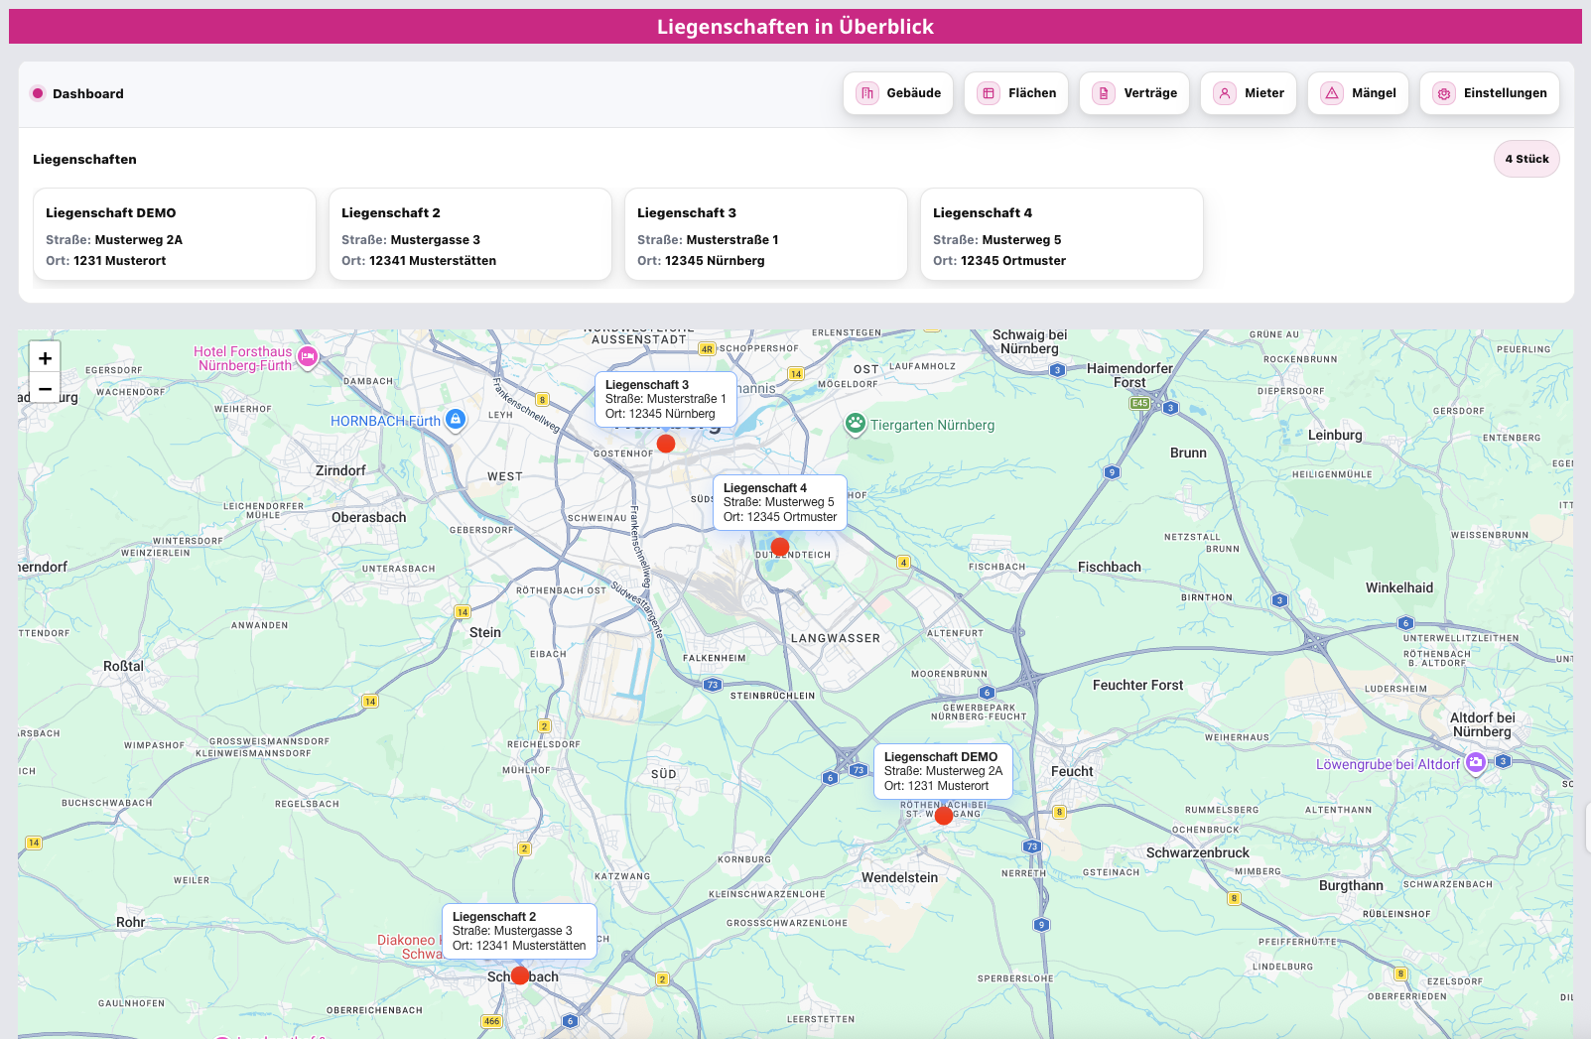Switch to the Mängel section
Viewport: 1591px width, 1039px height.
tap(1358, 92)
